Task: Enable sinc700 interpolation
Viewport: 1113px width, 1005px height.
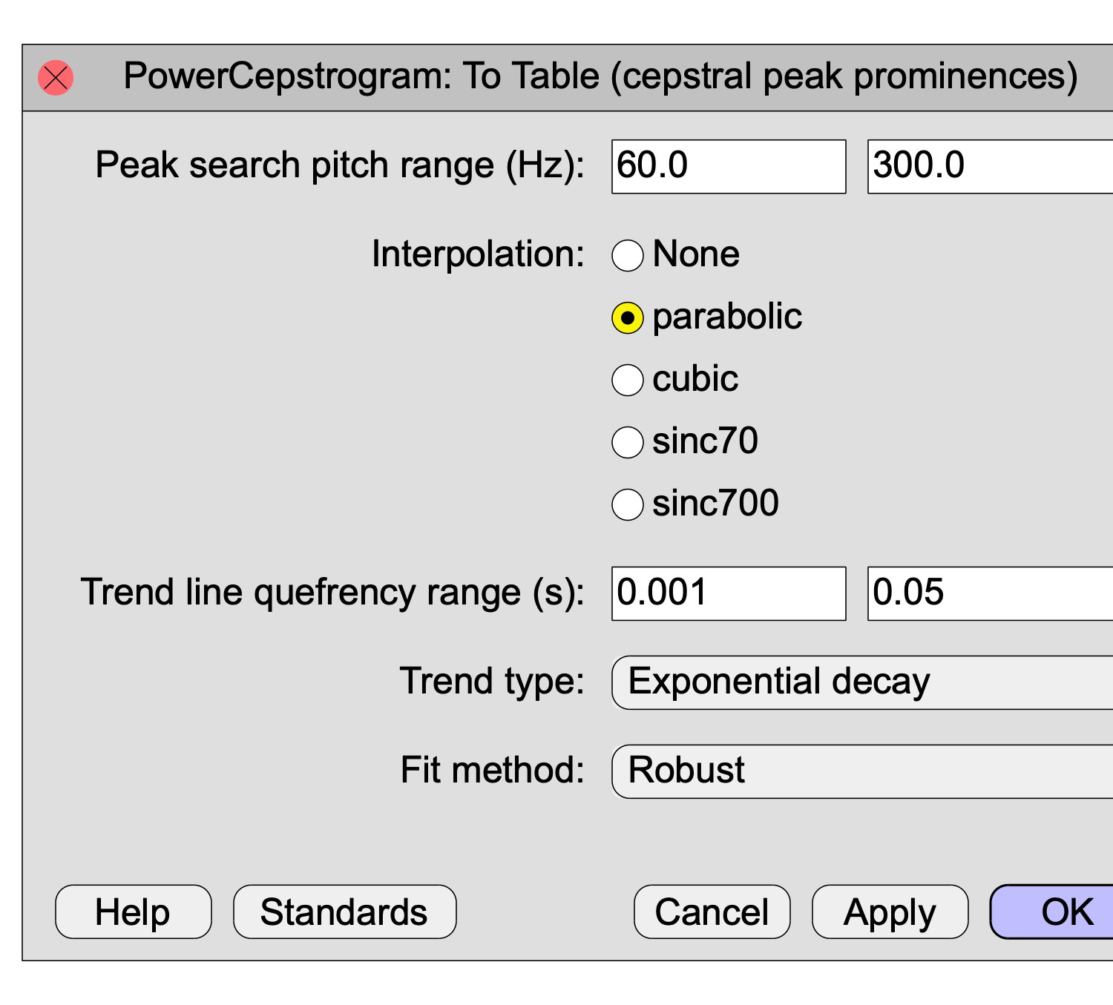Action: pyautogui.click(x=628, y=505)
